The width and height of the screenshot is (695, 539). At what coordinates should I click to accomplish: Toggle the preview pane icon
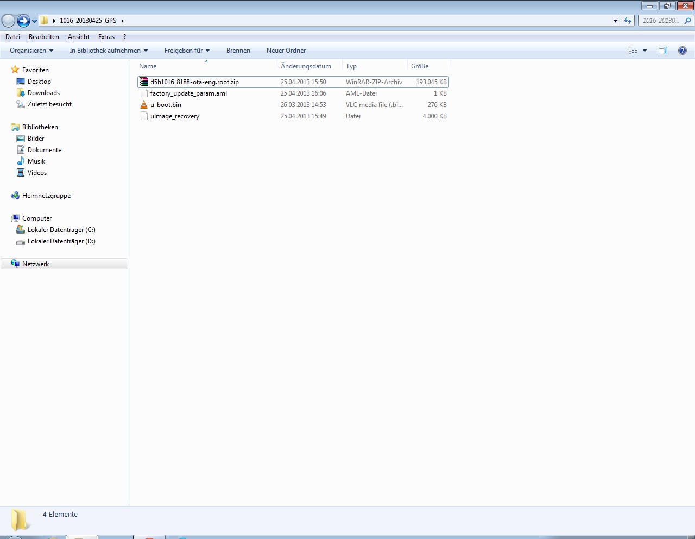pos(663,51)
